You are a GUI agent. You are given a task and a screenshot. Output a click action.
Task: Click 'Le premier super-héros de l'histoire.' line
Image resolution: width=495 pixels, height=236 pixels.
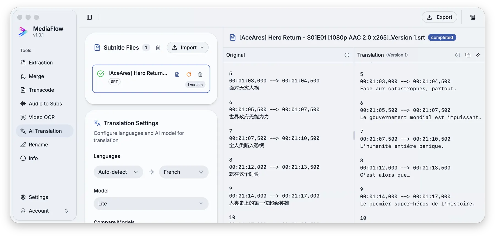coord(417,204)
